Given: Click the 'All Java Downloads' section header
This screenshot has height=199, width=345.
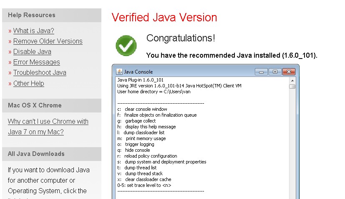Looking at the screenshot, I should (36, 154).
